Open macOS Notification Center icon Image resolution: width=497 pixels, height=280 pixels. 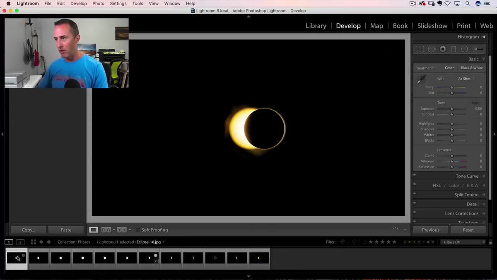pos(487,3)
